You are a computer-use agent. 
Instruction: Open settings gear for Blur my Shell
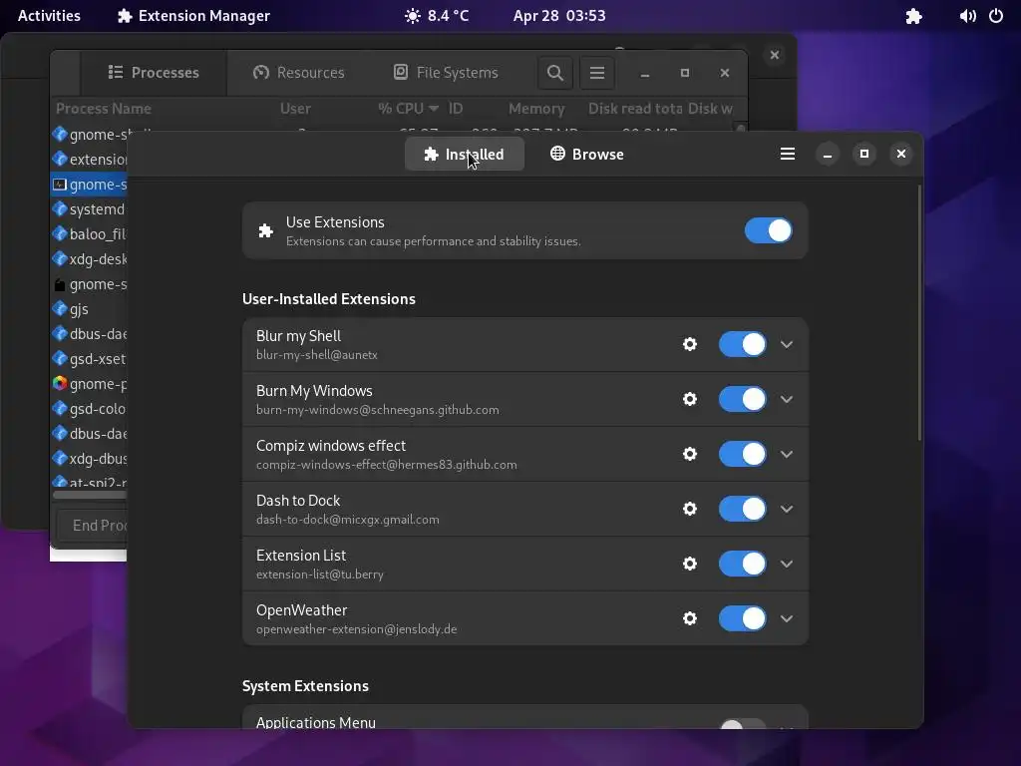pyautogui.click(x=690, y=344)
